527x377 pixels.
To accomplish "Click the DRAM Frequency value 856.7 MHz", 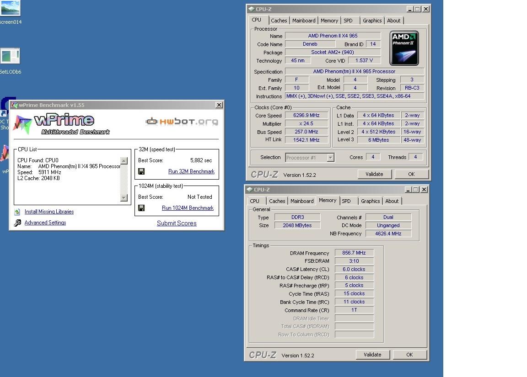I will coord(354,253).
